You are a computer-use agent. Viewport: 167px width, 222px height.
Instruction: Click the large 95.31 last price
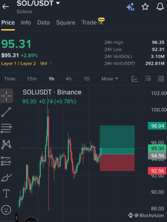[x=16, y=44]
